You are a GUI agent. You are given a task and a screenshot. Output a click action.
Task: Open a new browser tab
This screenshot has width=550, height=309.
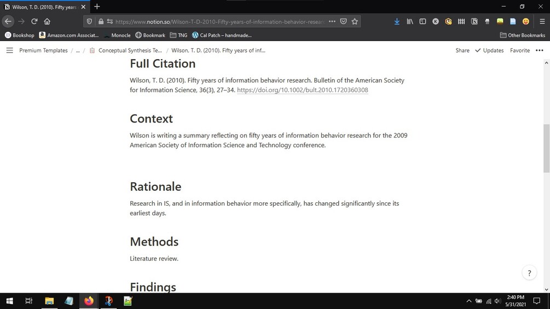(x=97, y=7)
